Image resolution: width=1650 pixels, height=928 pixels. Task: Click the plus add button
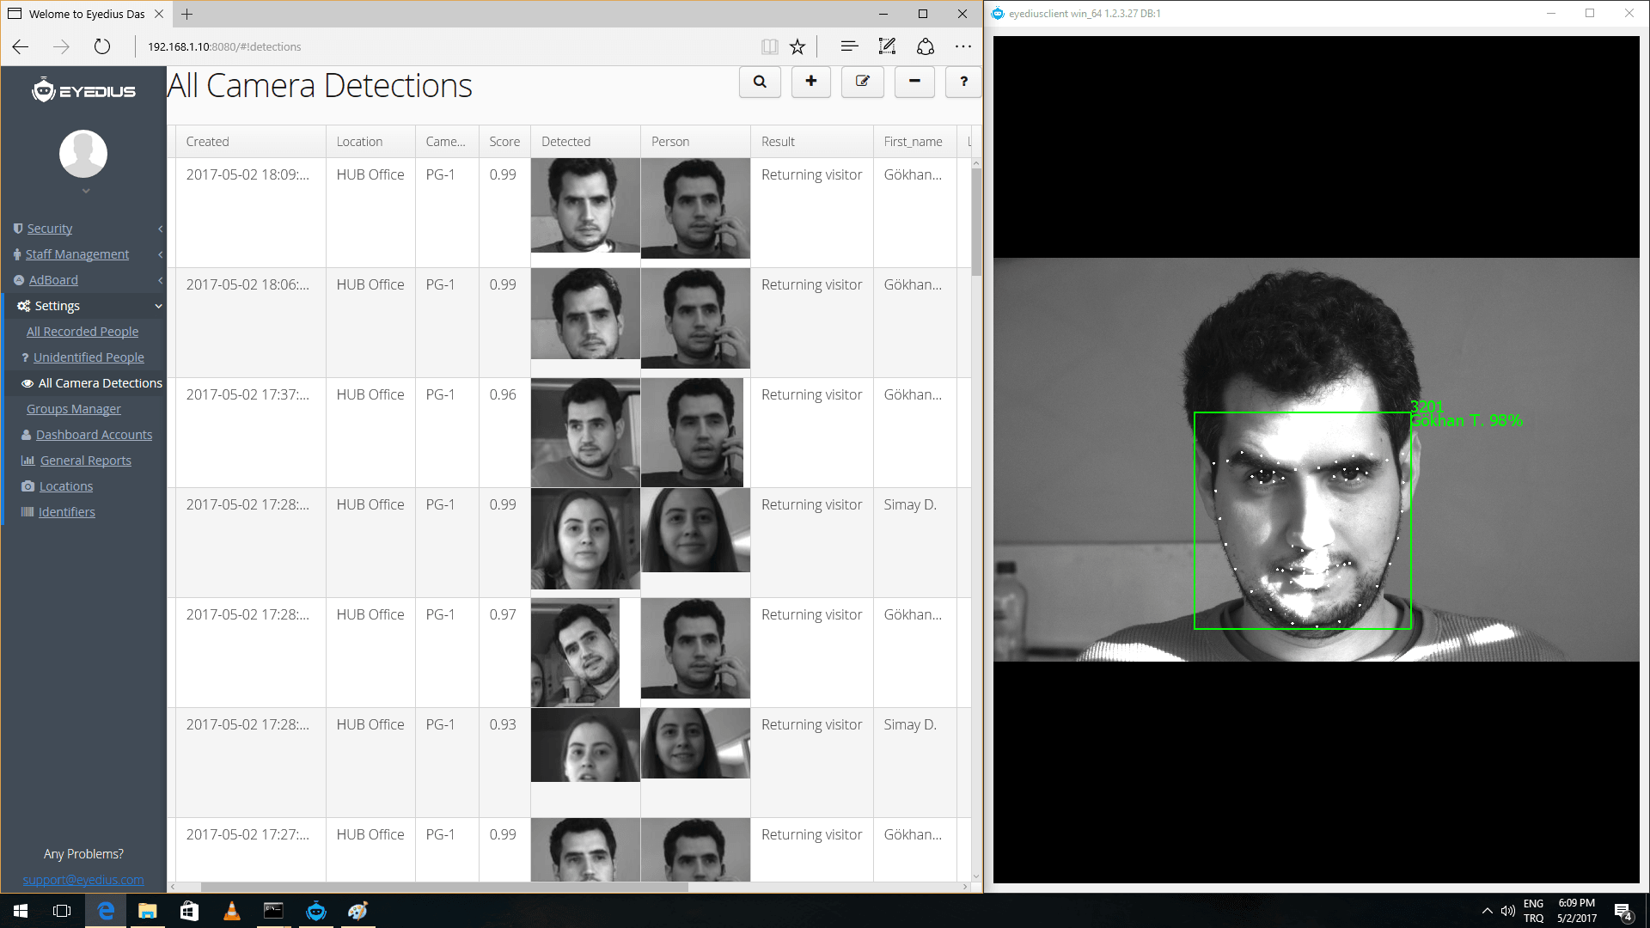(810, 82)
